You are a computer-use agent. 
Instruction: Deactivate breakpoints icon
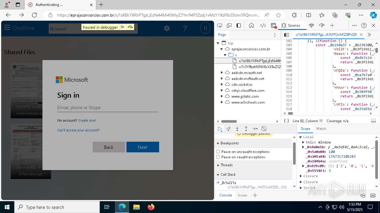point(264,129)
